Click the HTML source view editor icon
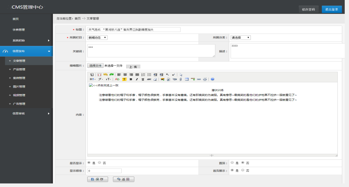The image size is (349, 187). coord(92,75)
